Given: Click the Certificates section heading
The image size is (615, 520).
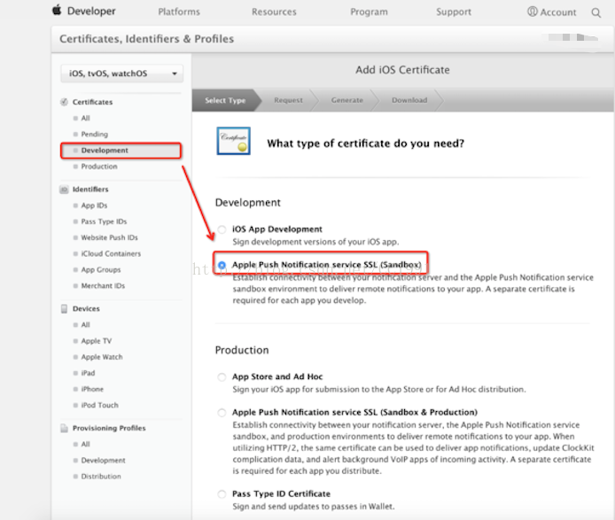Looking at the screenshot, I should (x=92, y=102).
